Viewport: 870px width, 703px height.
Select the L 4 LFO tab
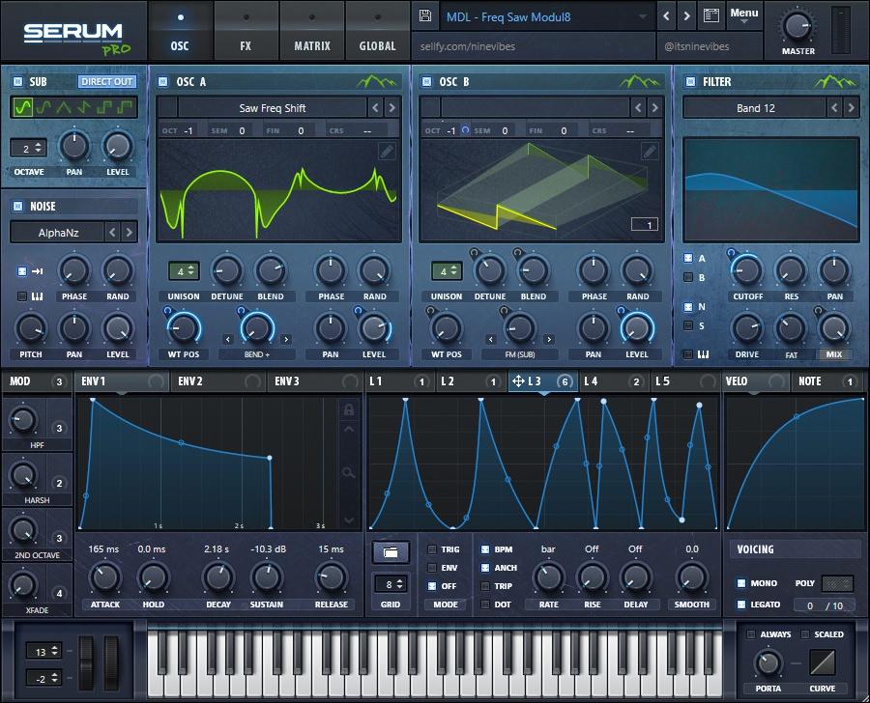click(x=613, y=381)
